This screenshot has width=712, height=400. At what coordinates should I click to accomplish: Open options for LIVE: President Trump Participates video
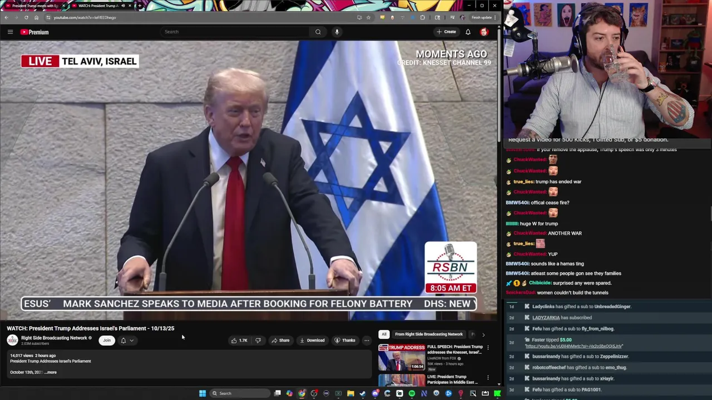488,378
